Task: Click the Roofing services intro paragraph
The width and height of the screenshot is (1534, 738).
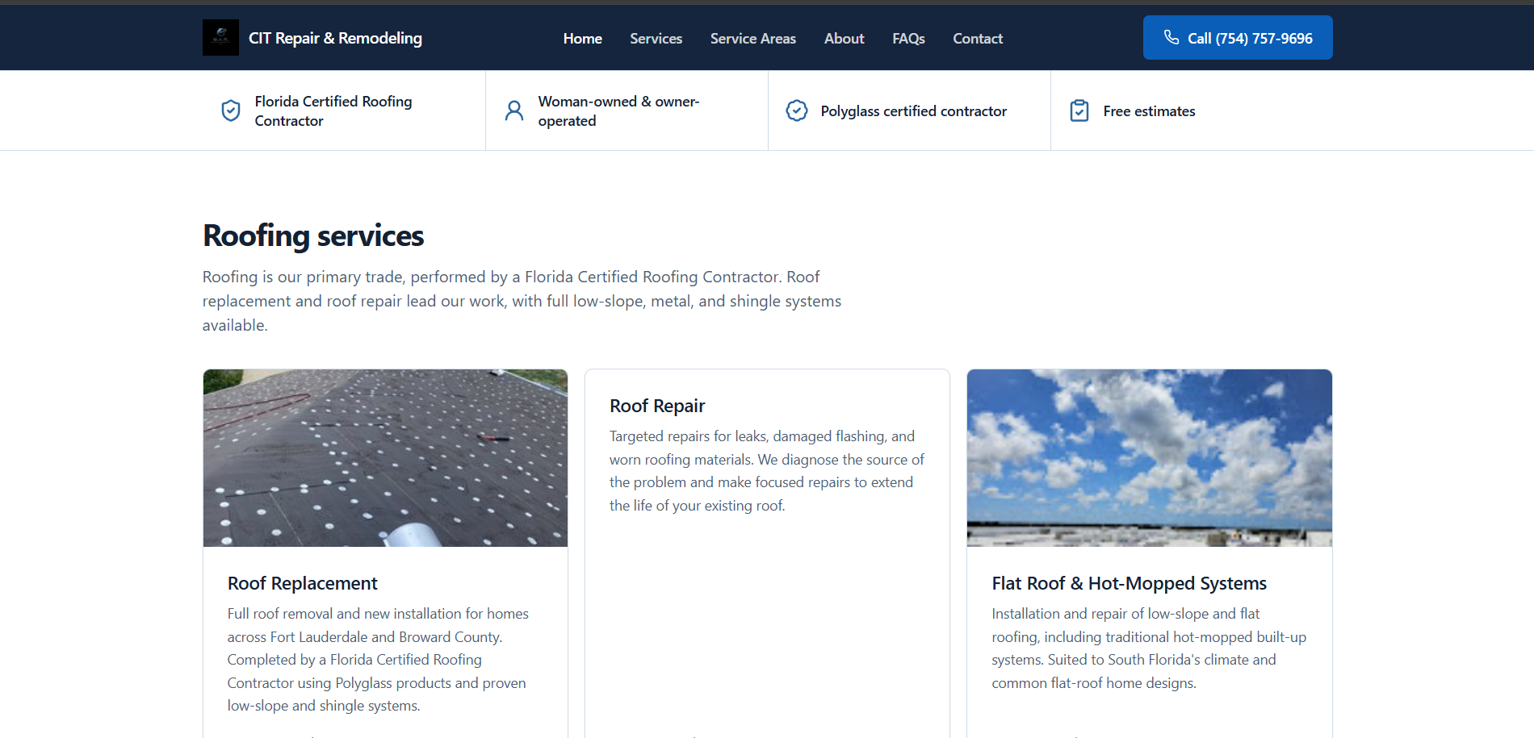Action: click(522, 301)
